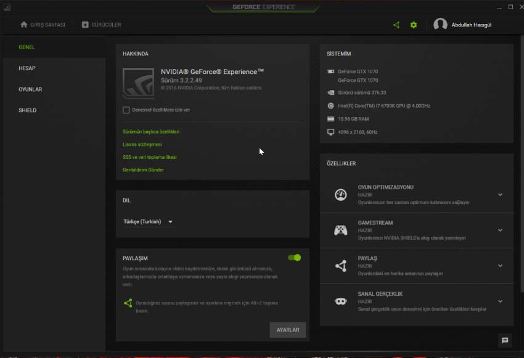The height and width of the screenshot is (358, 524).
Task: Click the Ayarlar button
Action: 287,330
